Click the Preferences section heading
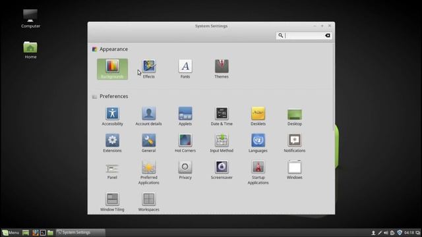This screenshot has height=237, width=422. click(114, 96)
